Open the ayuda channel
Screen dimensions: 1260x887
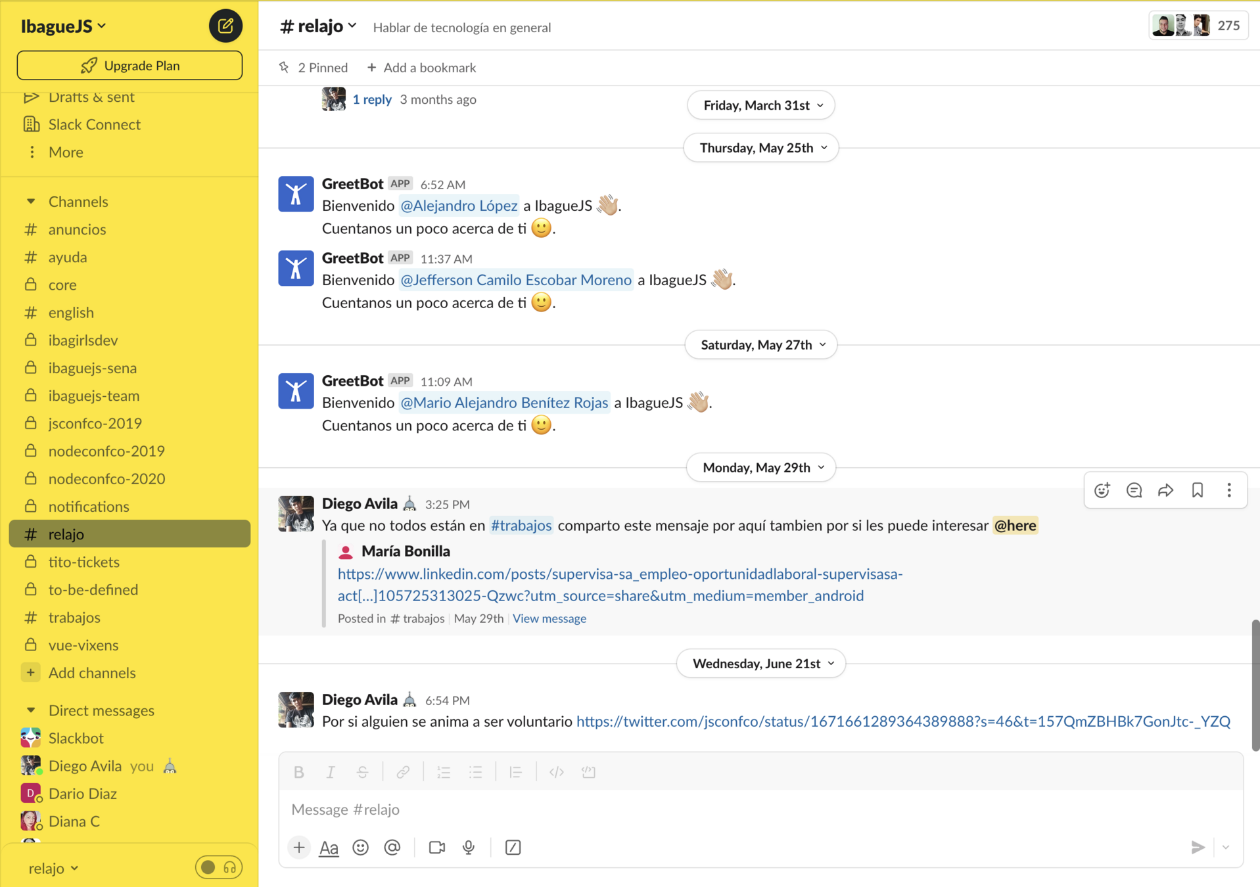pos(129,257)
